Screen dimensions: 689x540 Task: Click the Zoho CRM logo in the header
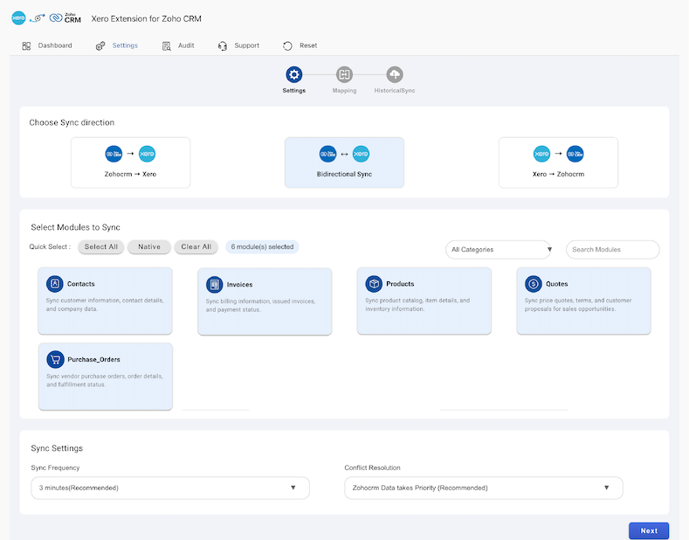65,18
